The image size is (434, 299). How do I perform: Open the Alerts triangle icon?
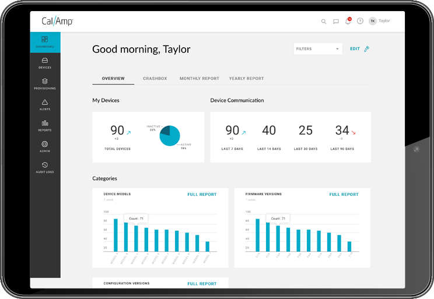coord(45,104)
